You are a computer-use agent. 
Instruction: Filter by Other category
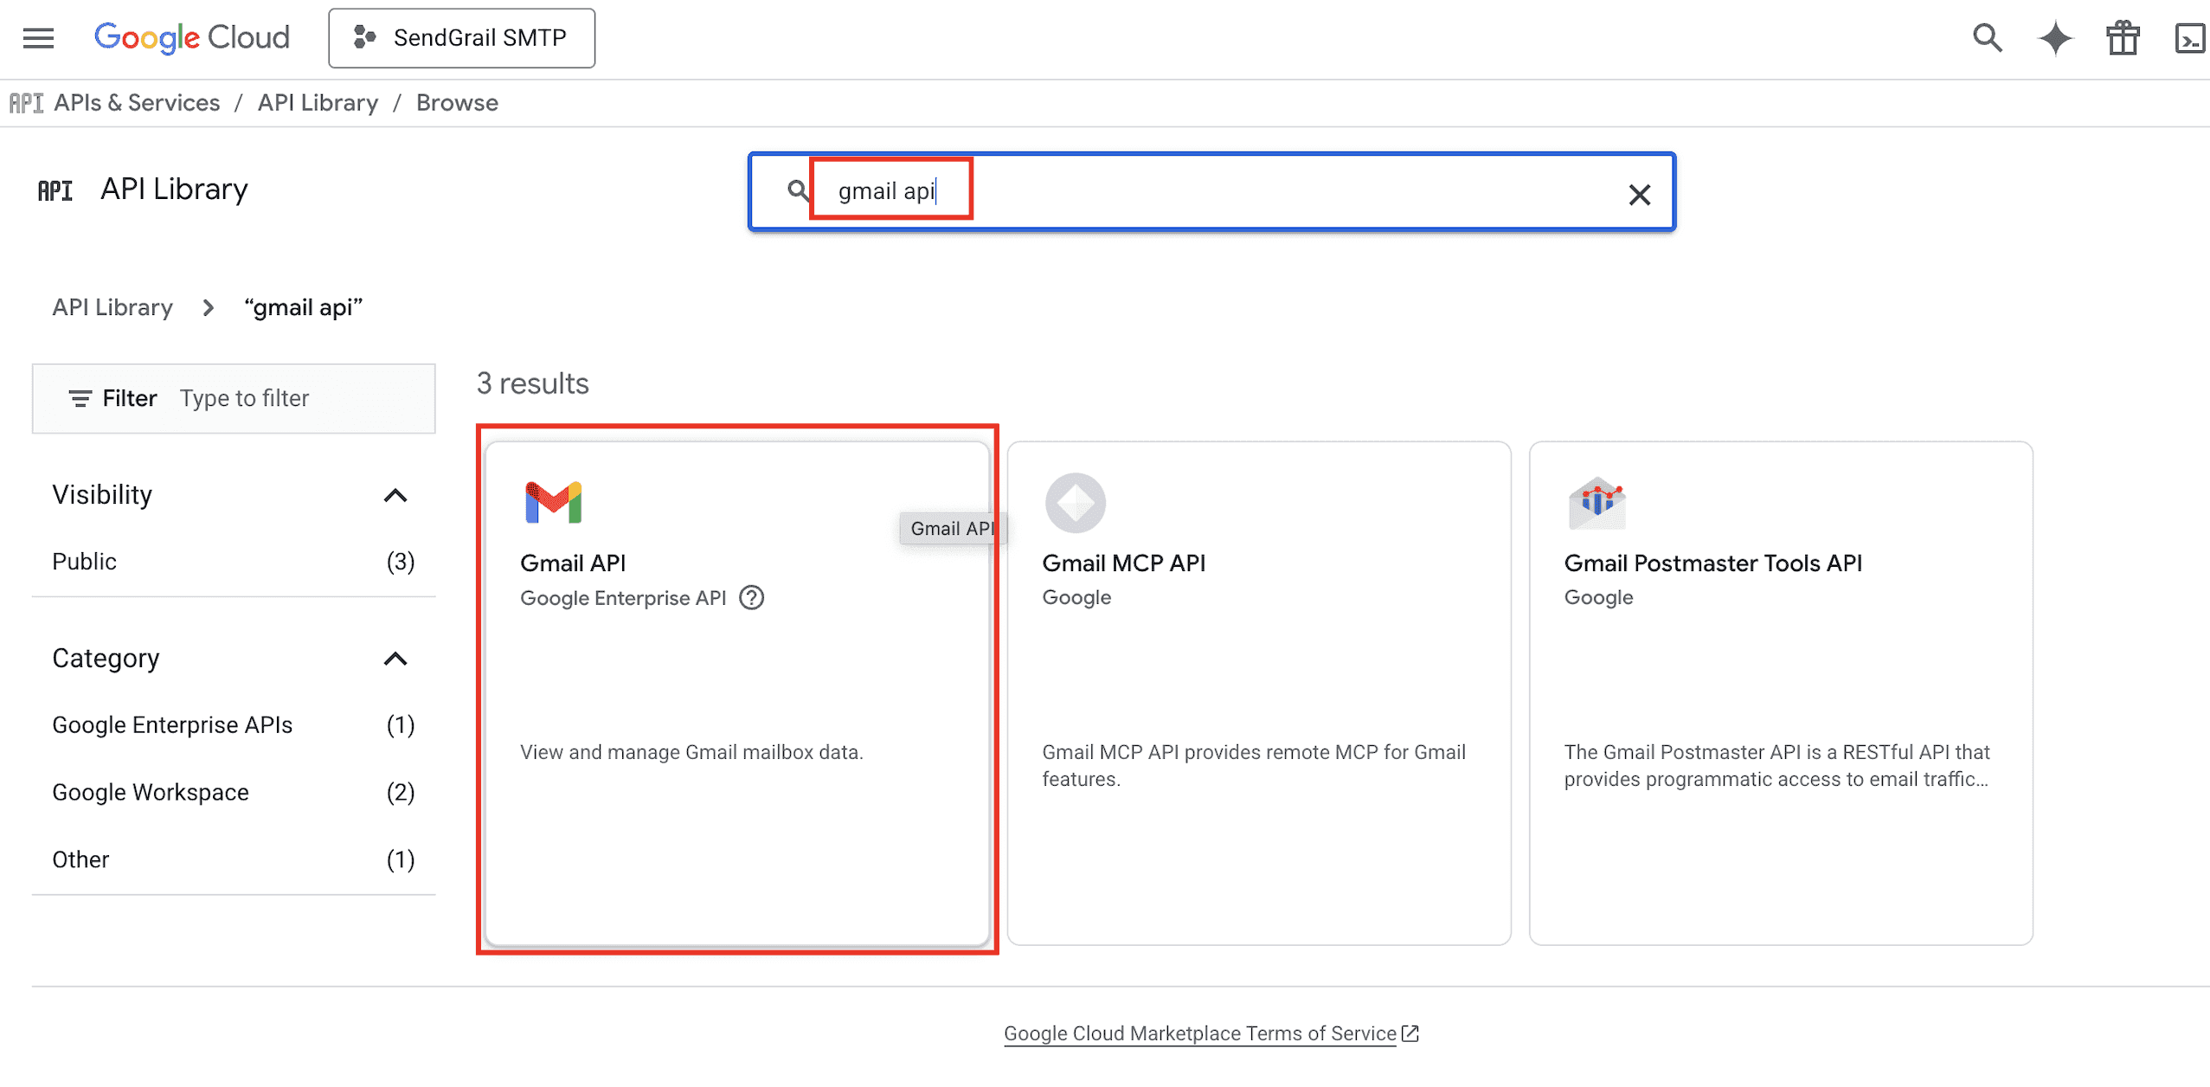coord(234,859)
